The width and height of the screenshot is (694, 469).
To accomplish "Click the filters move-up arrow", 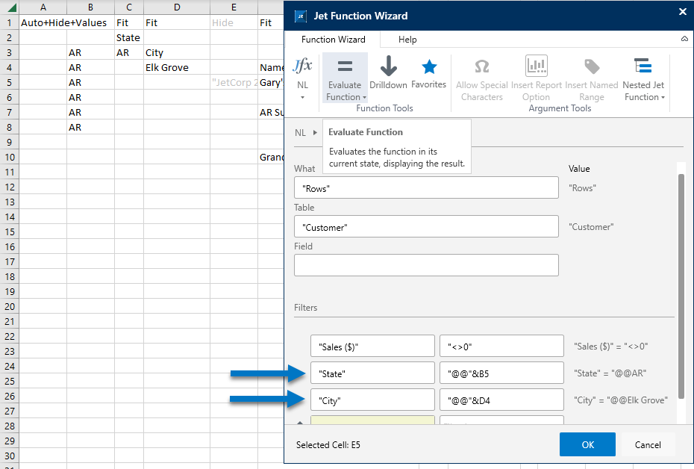I will click(x=300, y=423).
